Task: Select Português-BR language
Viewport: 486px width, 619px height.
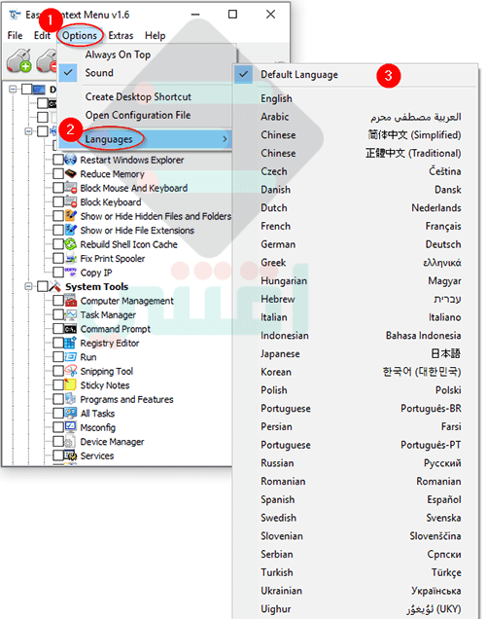Action: pyautogui.click(x=356, y=408)
